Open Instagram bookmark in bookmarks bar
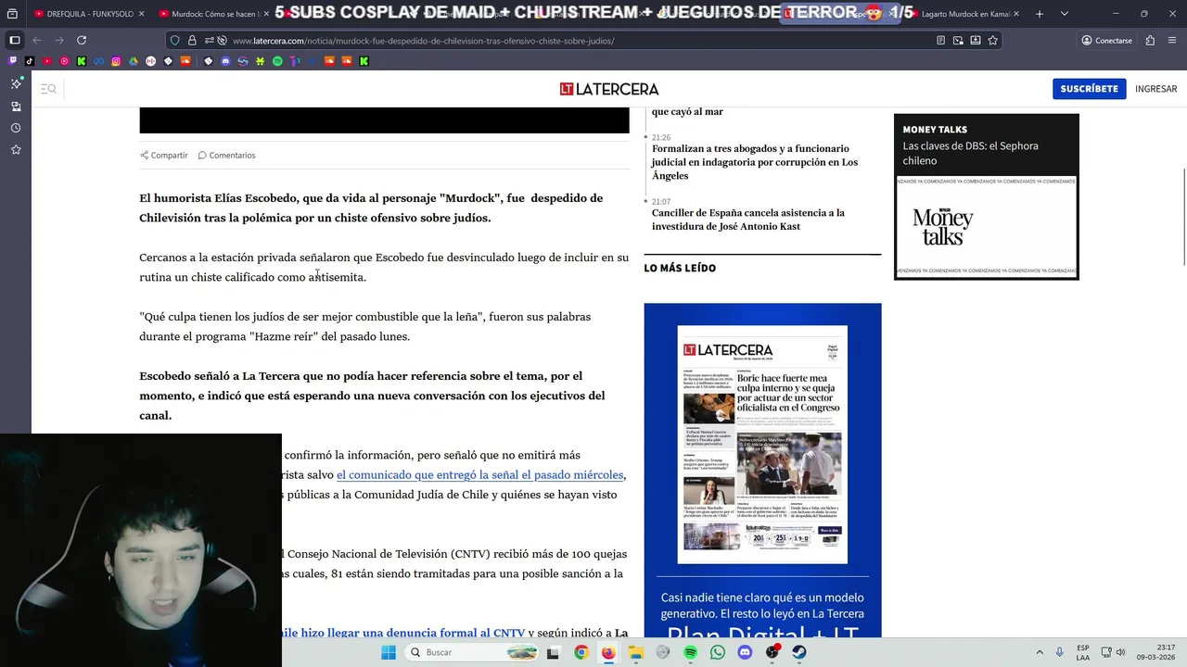 pyautogui.click(x=116, y=61)
